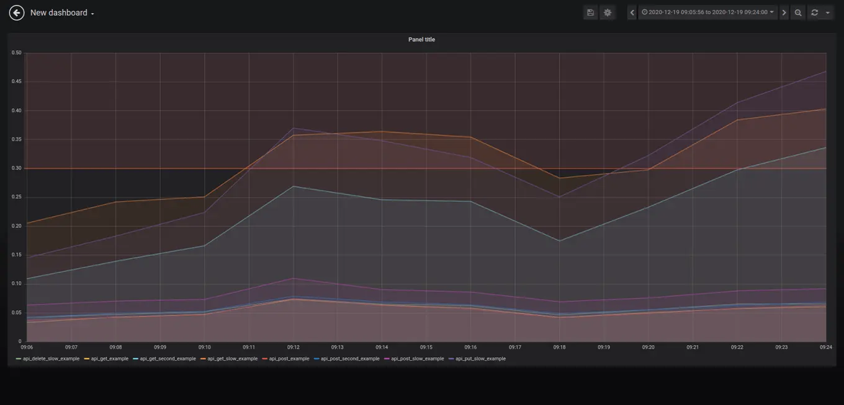Viewport: 844px width, 405px height.
Task: Open refresh interval dropdown arrow
Action: pyautogui.click(x=828, y=12)
